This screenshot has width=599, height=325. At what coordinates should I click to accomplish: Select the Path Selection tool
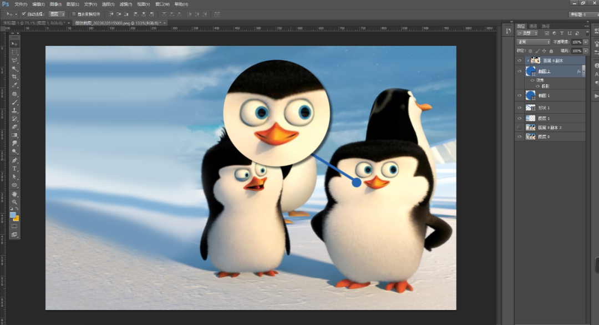coord(14,177)
